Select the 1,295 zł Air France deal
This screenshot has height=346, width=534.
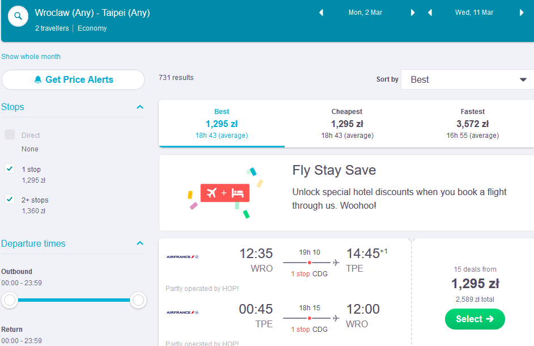(474, 319)
